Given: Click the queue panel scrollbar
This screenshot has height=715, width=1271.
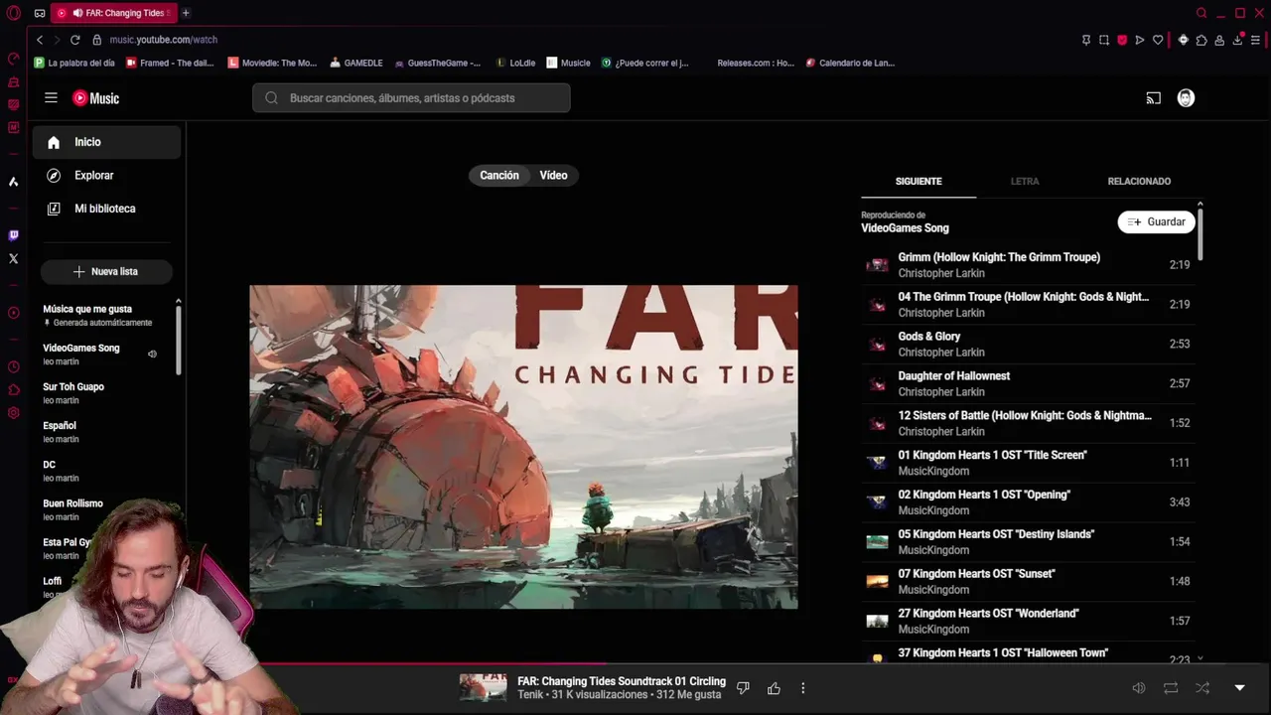Looking at the screenshot, I should pyautogui.click(x=1200, y=233).
